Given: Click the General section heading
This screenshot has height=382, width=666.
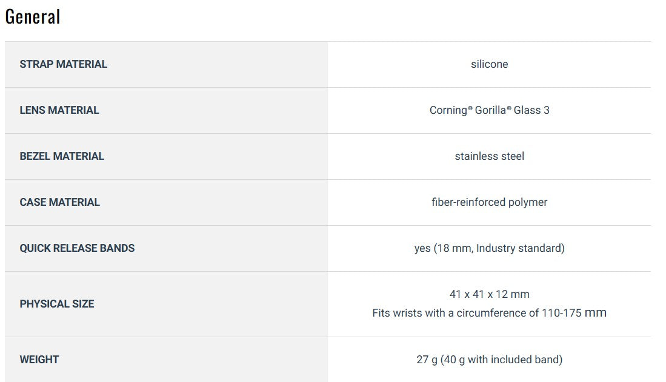Looking at the screenshot, I should click(33, 16).
